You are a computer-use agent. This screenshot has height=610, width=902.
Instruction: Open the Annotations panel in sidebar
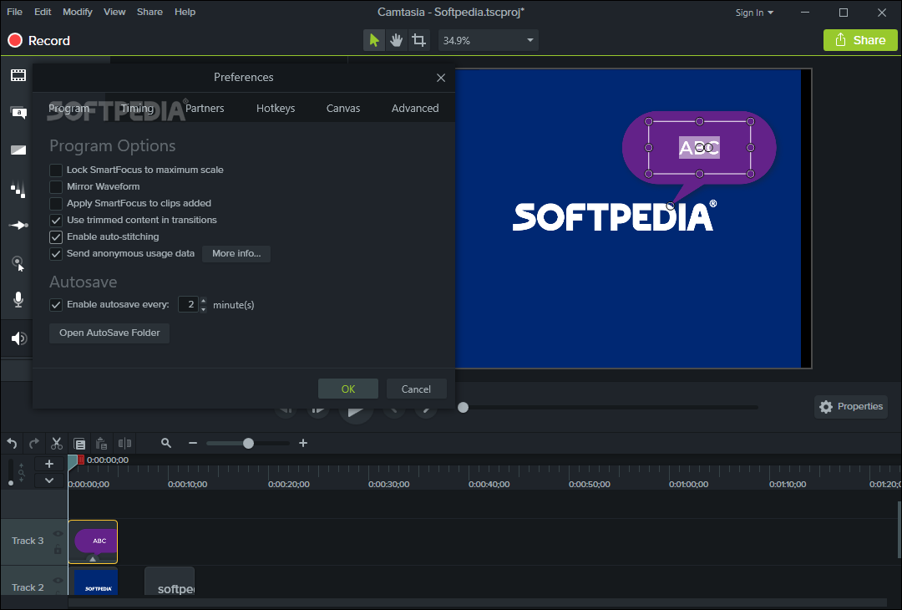(x=18, y=112)
